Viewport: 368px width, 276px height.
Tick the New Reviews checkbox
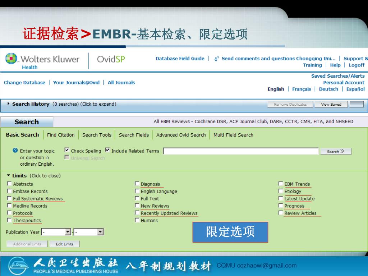137,205
